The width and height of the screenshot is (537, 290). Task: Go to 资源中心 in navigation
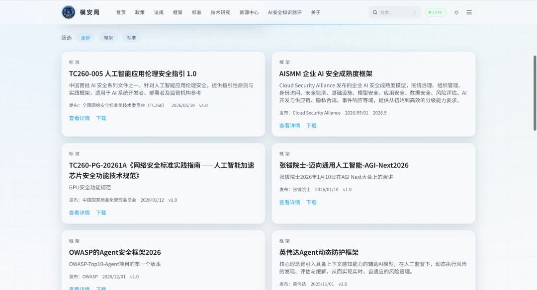pos(249,12)
